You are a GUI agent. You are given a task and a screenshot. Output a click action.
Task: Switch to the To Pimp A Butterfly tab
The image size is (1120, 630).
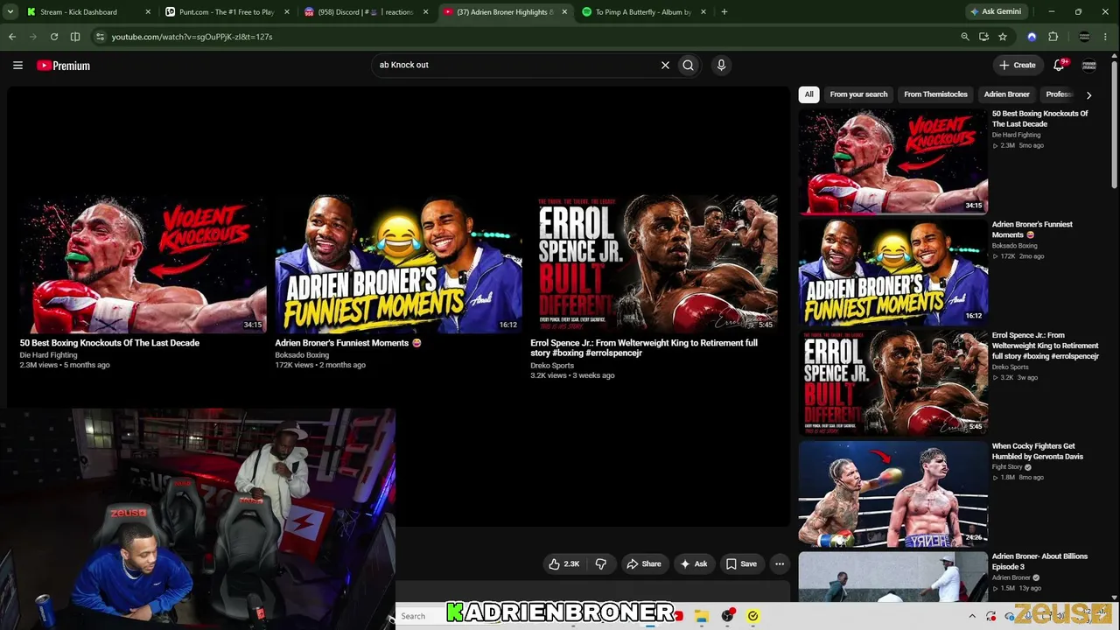pyautogui.click(x=643, y=12)
